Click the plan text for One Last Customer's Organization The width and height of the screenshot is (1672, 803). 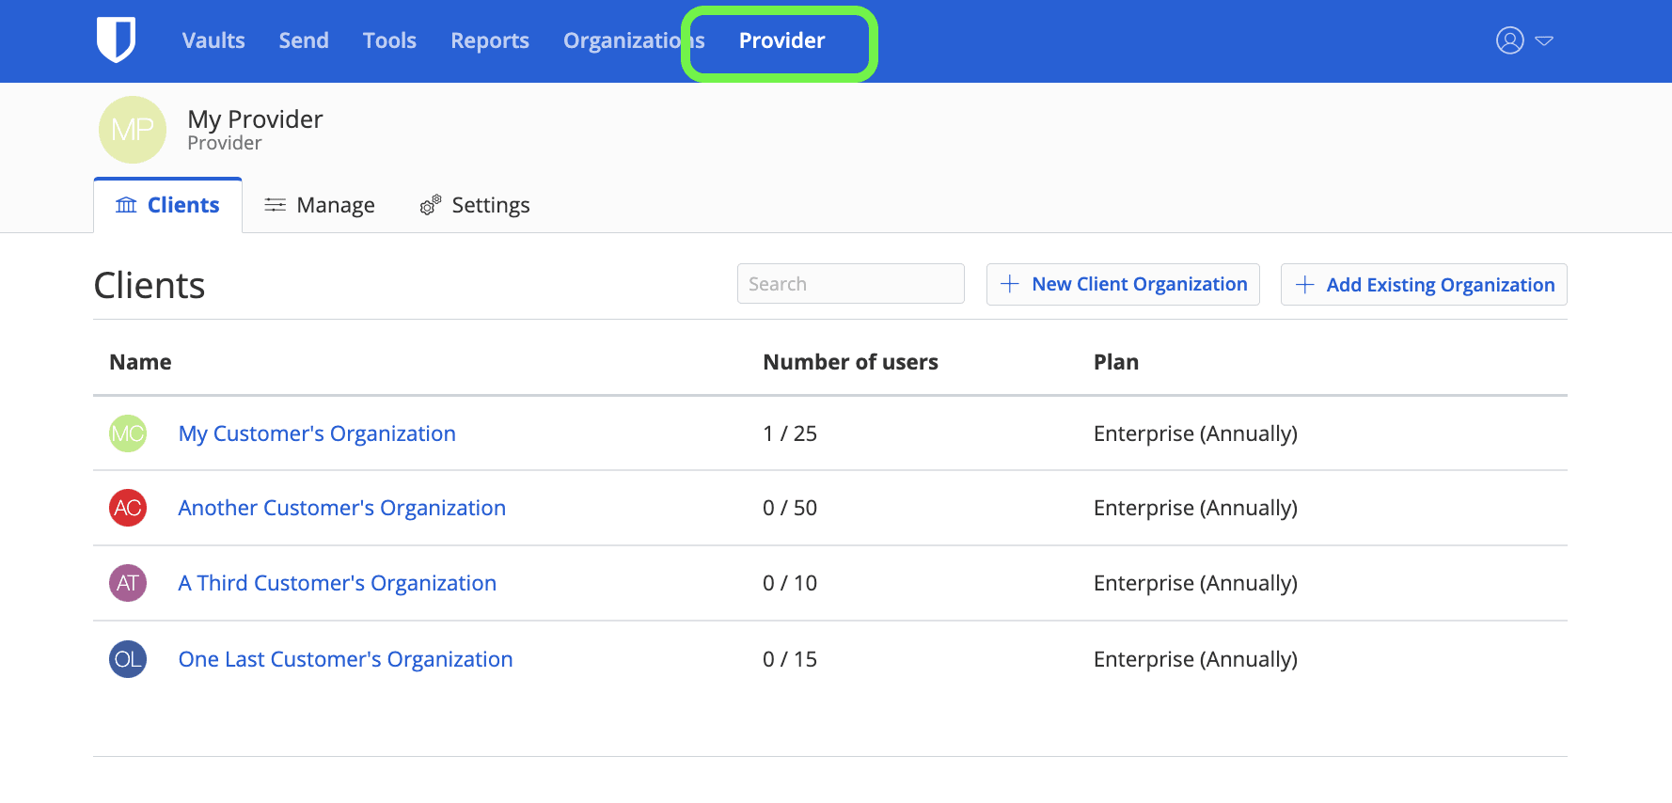click(x=1195, y=659)
